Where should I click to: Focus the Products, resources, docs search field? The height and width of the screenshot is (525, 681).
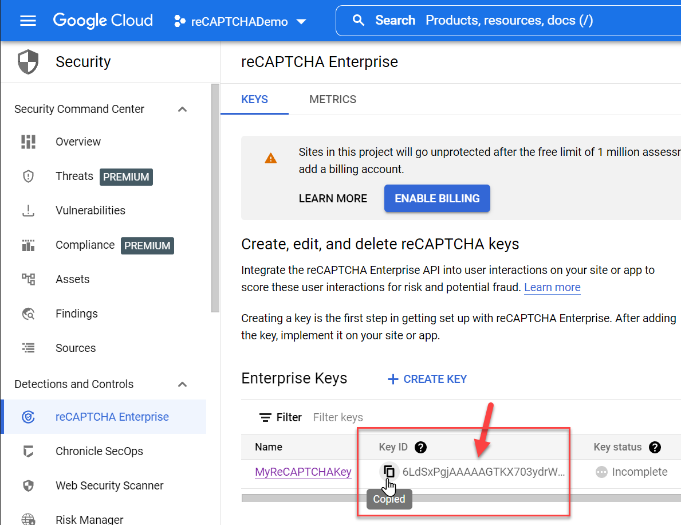pyautogui.click(x=509, y=21)
